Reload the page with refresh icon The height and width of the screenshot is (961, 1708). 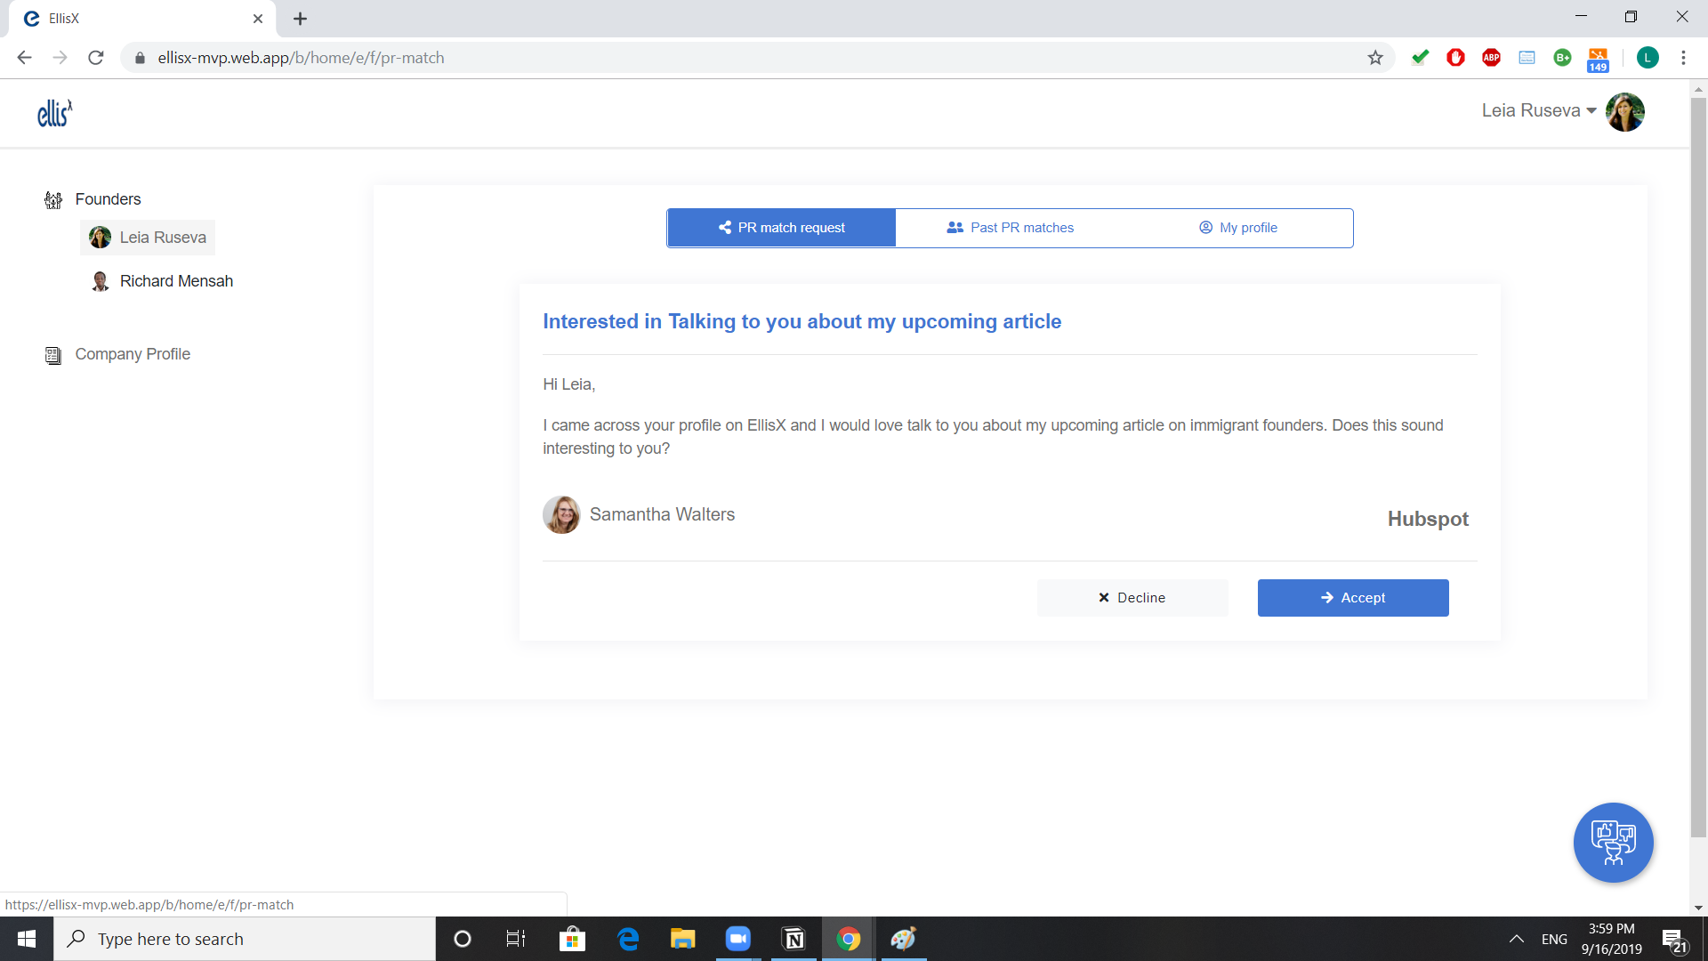pyautogui.click(x=96, y=58)
